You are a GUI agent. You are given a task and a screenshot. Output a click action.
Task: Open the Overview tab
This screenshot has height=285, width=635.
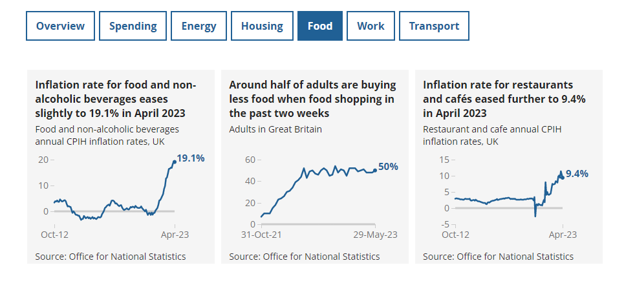pyautogui.click(x=60, y=26)
